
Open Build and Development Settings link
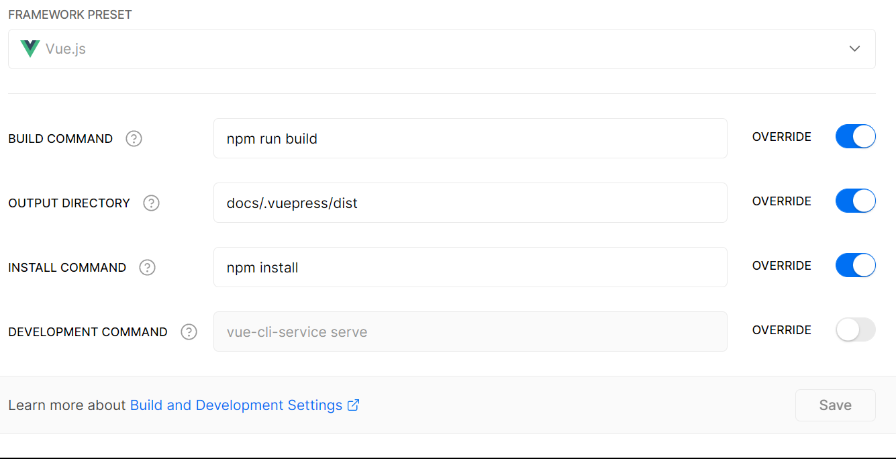(x=236, y=405)
